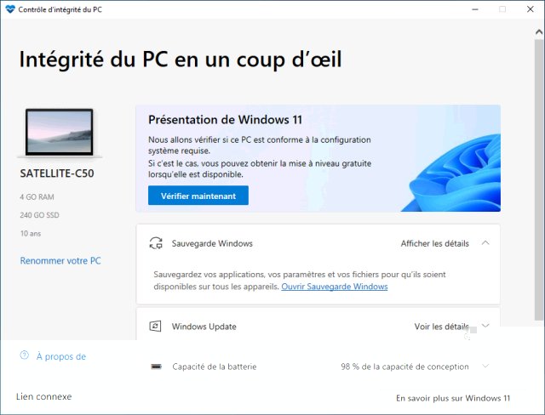Screen dimensions: 545x415
Task: Open the À propos de link
Action: [x=61, y=356]
